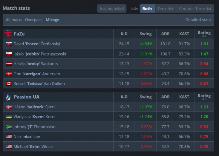Screen dimensions: 219x156
Task: Switch side filter to Terrorist
Action: [x=165, y=8]
